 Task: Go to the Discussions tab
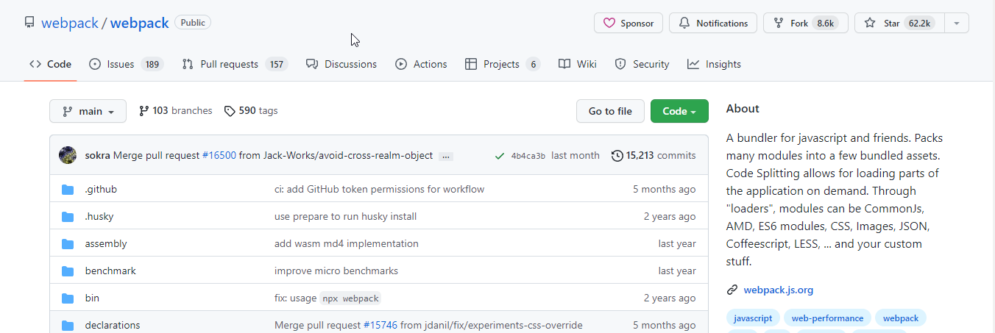click(341, 64)
